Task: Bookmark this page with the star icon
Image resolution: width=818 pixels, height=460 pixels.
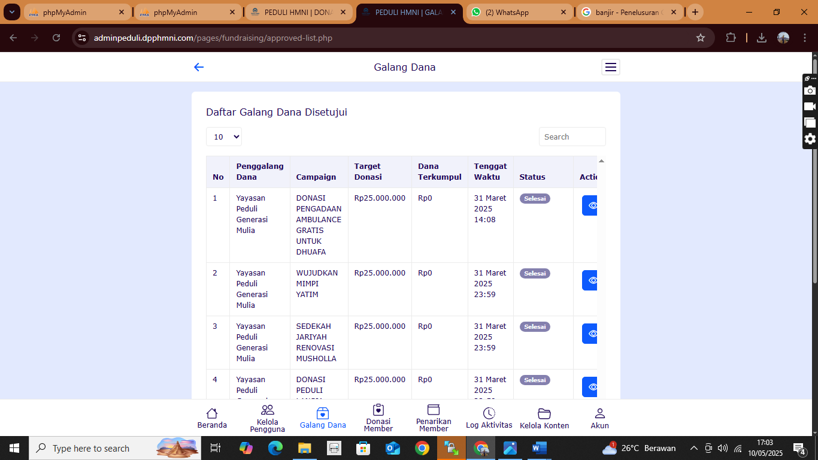Action: coord(700,38)
